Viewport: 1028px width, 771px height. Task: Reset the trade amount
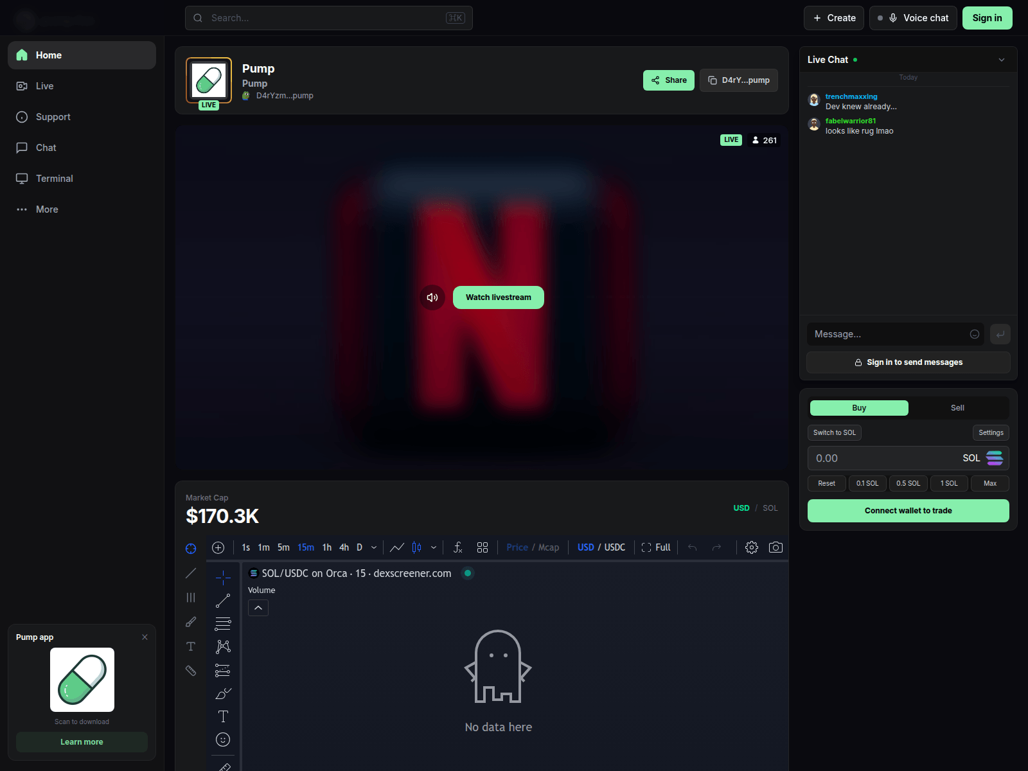pyautogui.click(x=827, y=483)
